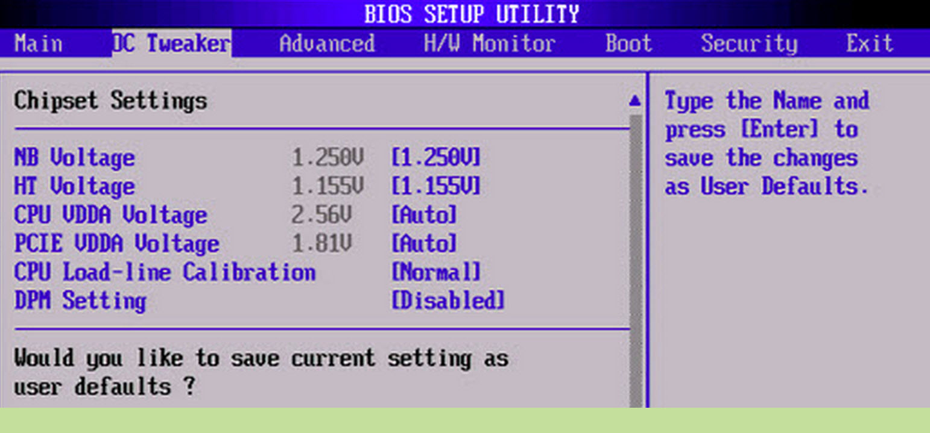Screen dimensions: 930x433
Task: Change the NB Voltage [1.250V] value
Action: pyautogui.click(x=435, y=158)
